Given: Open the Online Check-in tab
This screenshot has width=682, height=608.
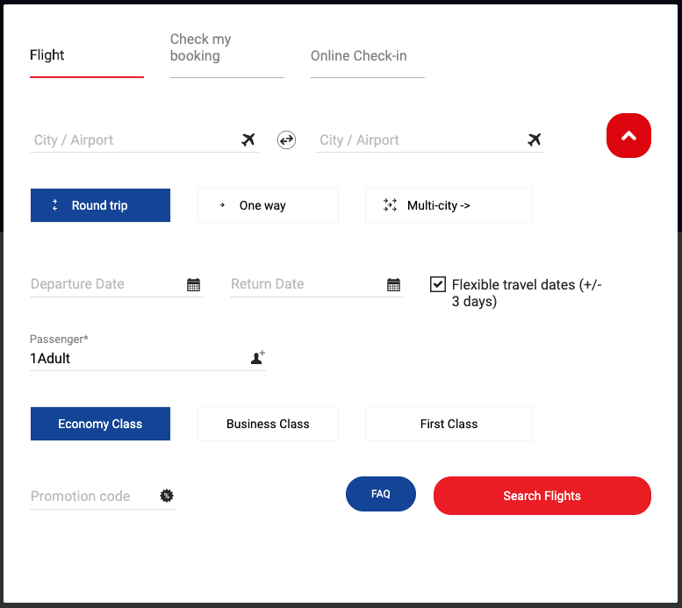Looking at the screenshot, I should pos(367,56).
